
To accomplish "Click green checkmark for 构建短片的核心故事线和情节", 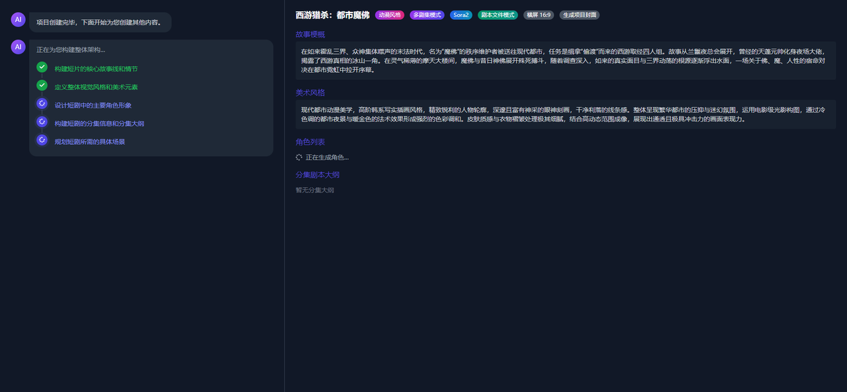I will coord(42,67).
